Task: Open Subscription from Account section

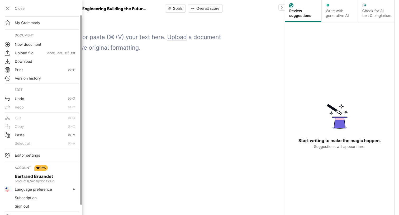Action: [x=26, y=198]
